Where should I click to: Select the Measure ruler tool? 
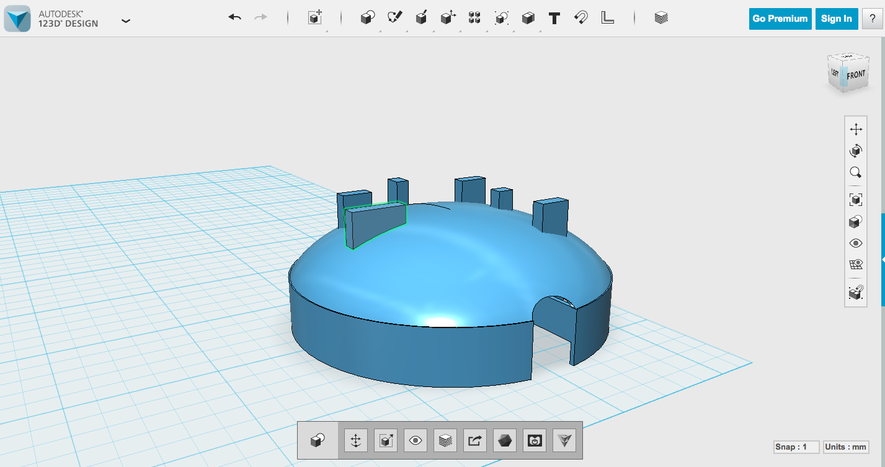pos(607,18)
